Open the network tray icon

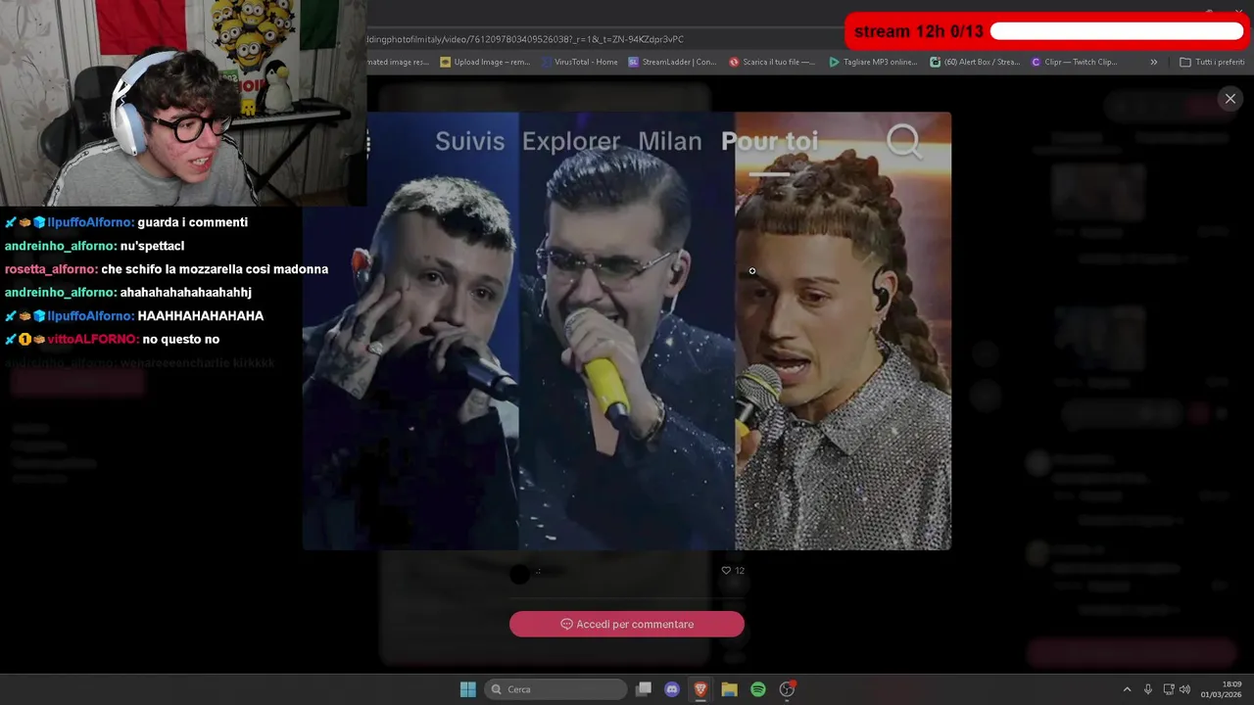[1169, 689]
